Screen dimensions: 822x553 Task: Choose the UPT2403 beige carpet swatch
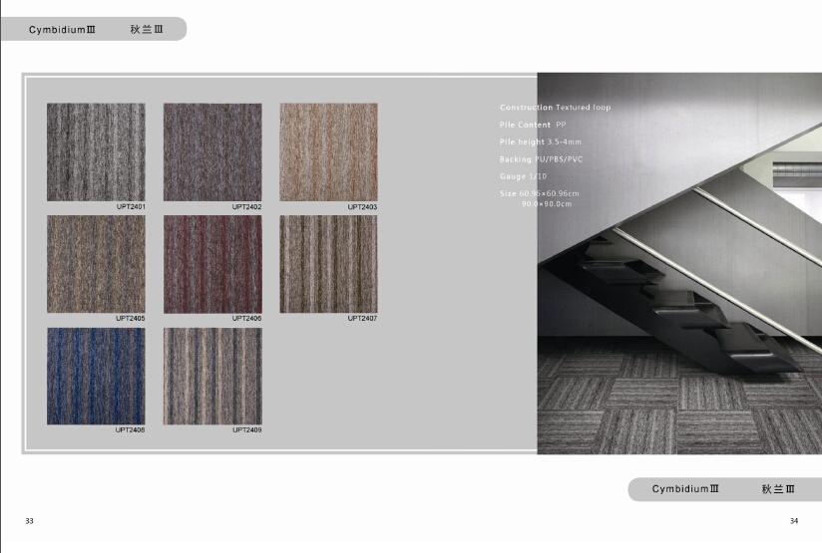point(328,151)
